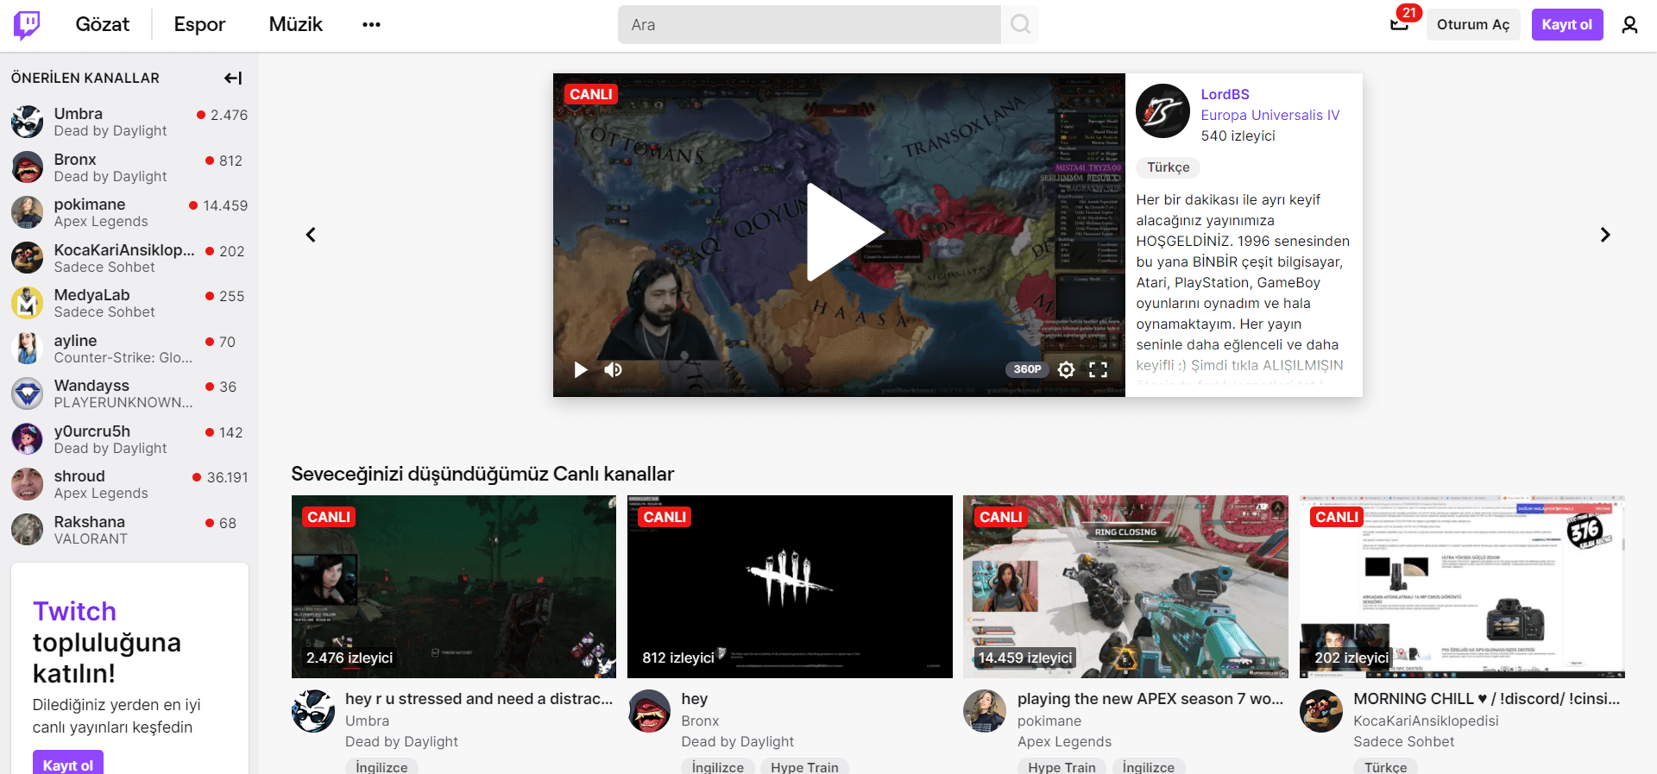Play the featured stream with the large play button
This screenshot has width=1657, height=774.
click(844, 232)
